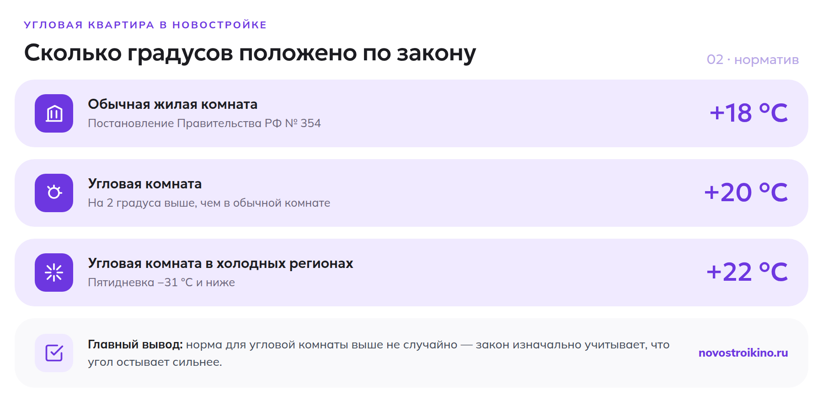Select the title Обычная жилая комната
Image resolution: width=823 pixels, height=417 pixels.
173,104
